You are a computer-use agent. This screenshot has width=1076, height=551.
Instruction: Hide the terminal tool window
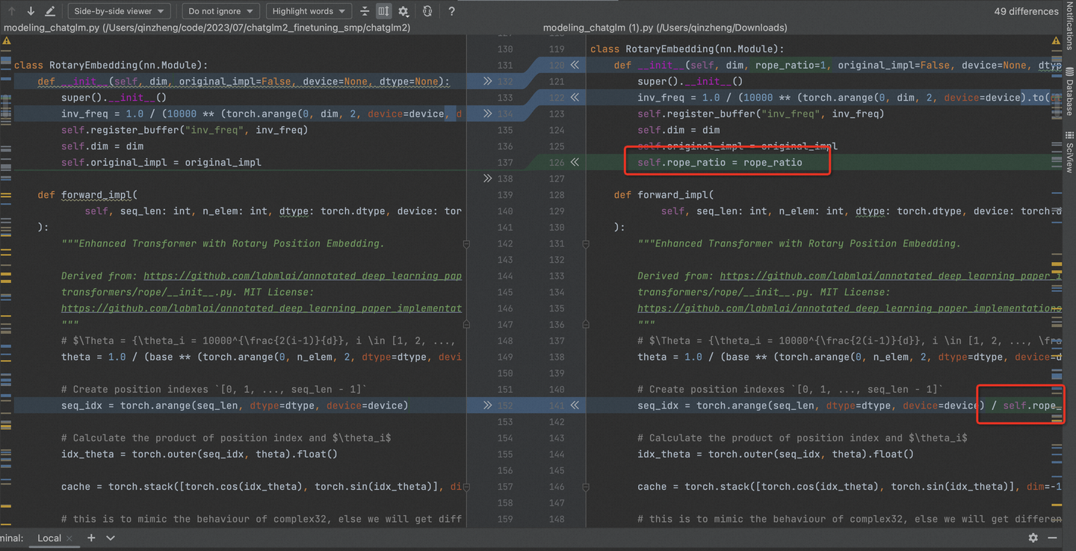[x=1052, y=538]
